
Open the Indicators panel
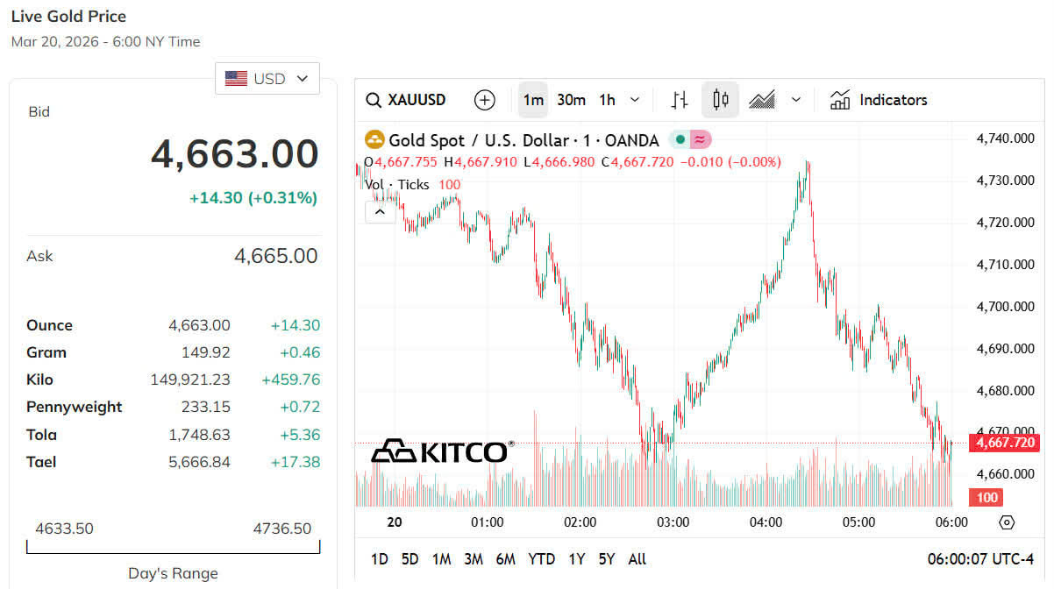click(879, 100)
